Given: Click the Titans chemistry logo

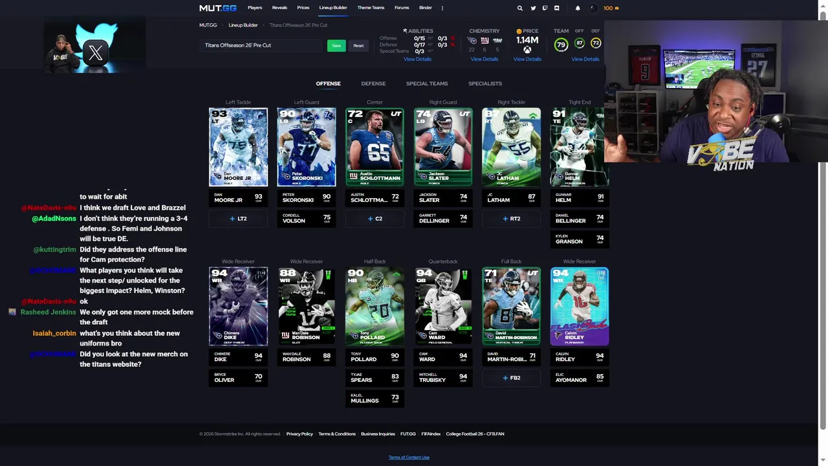Looking at the screenshot, I should pyautogui.click(x=472, y=40).
